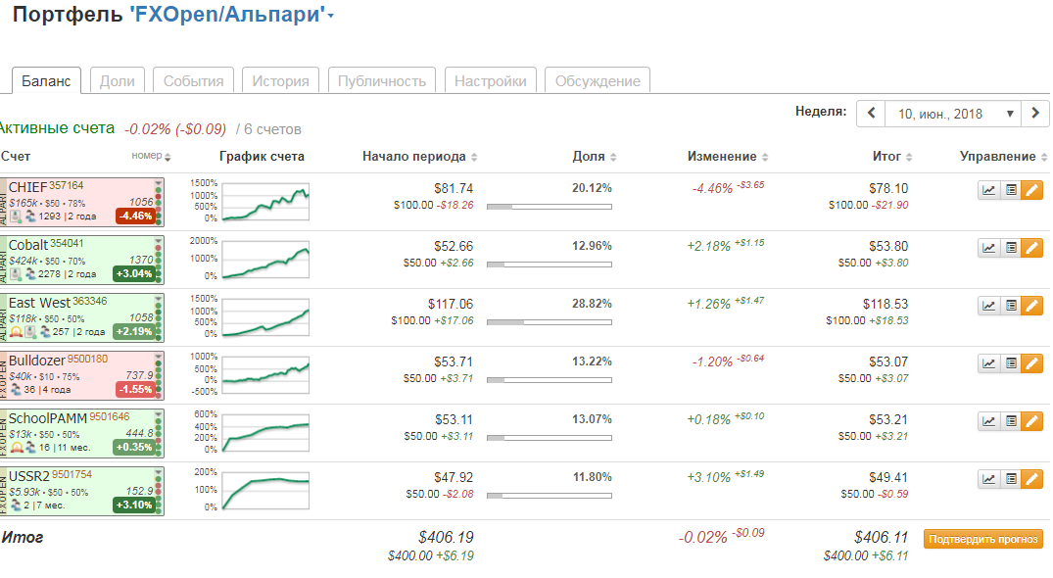Image resolution: width=1053 pixels, height=578 pixels.
Task: Go to previous week arrow
Action: [x=871, y=114]
